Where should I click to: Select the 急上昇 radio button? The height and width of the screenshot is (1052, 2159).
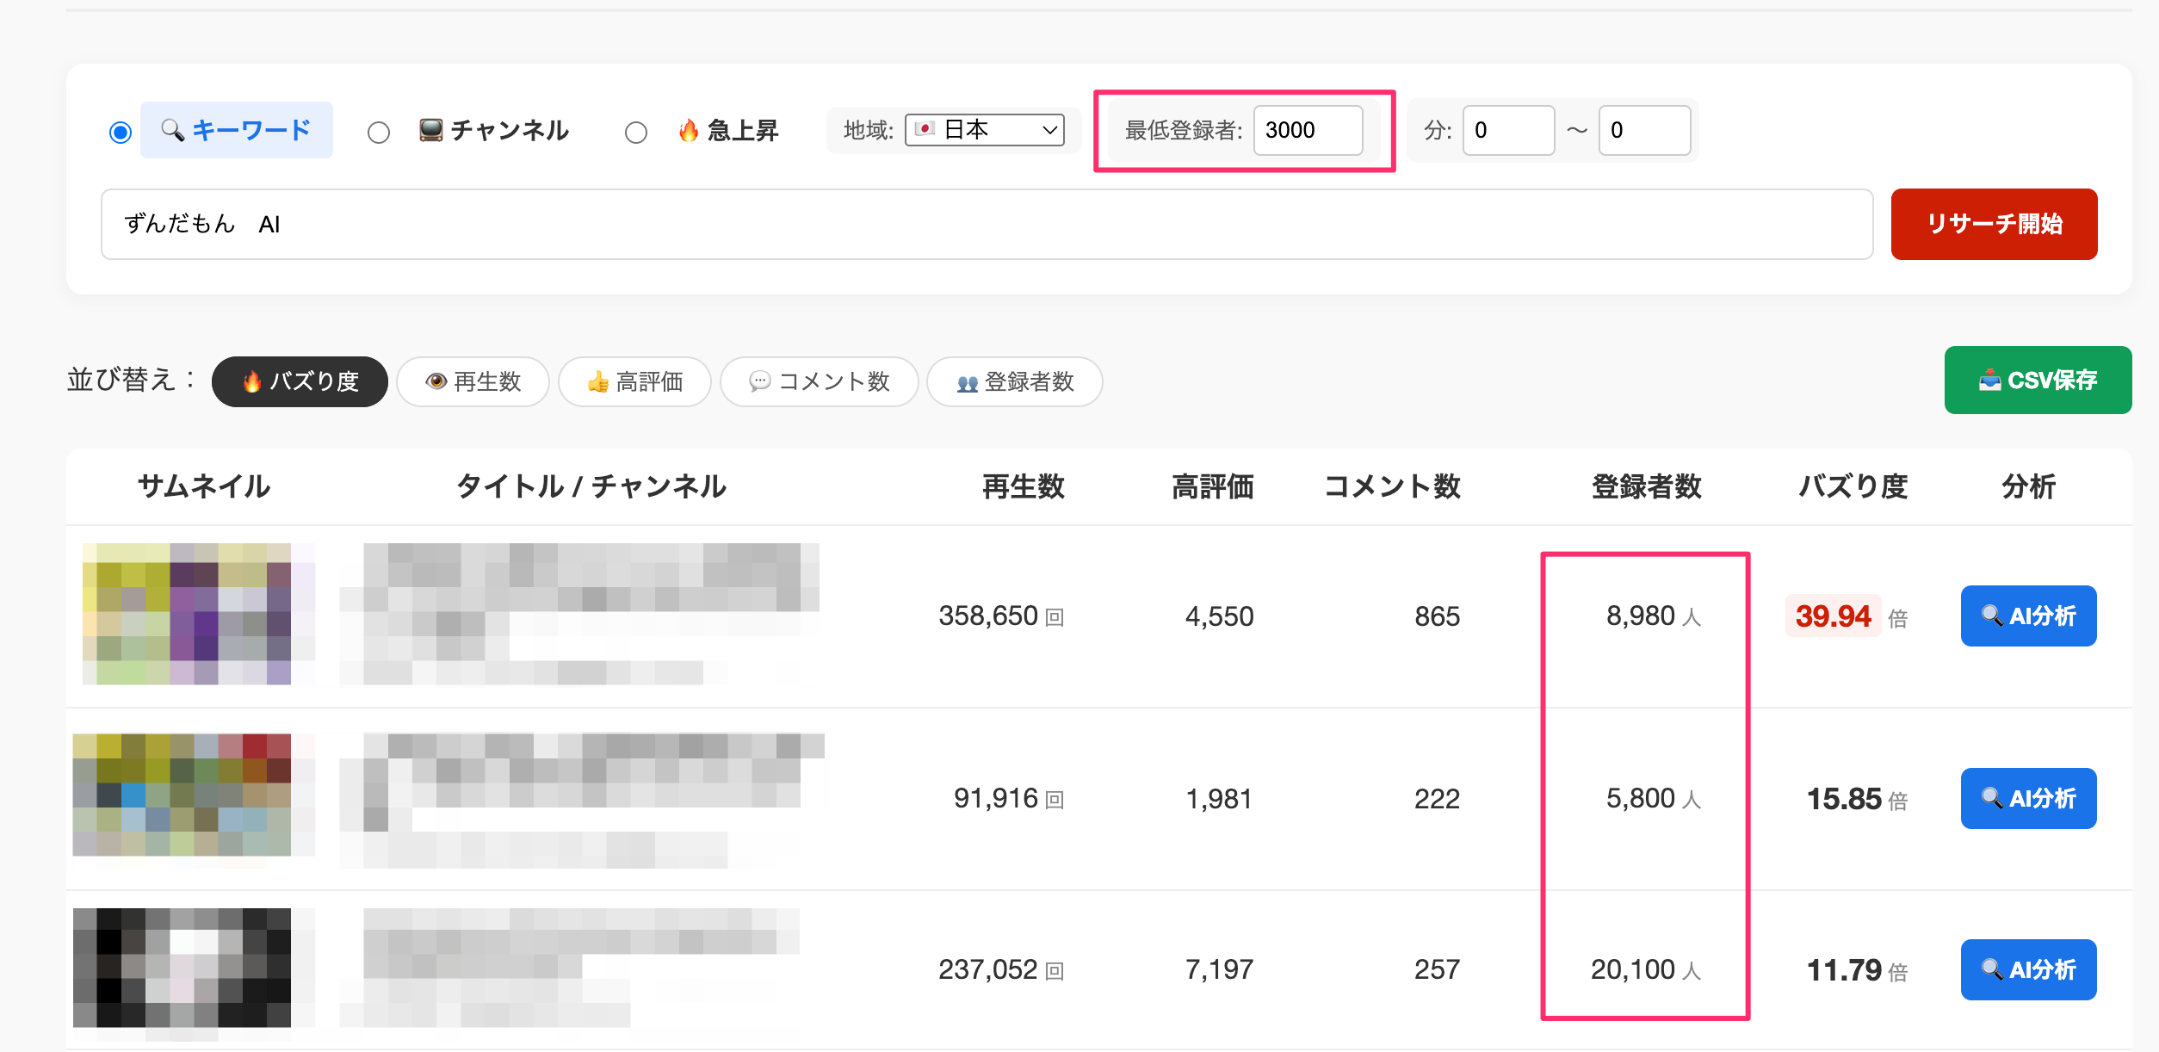(x=636, y=133)
